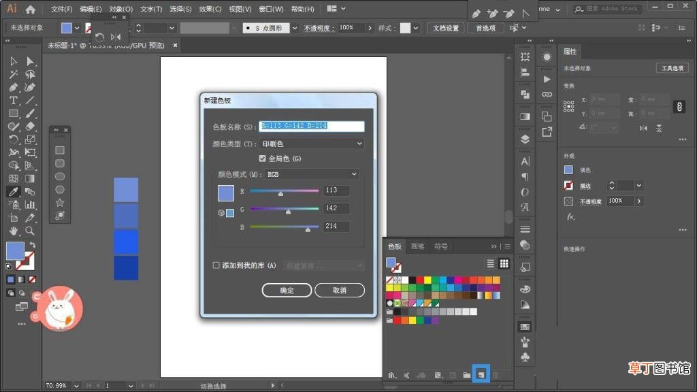
Task: Click the G channel slider
Action: click(x=285, y=209)
